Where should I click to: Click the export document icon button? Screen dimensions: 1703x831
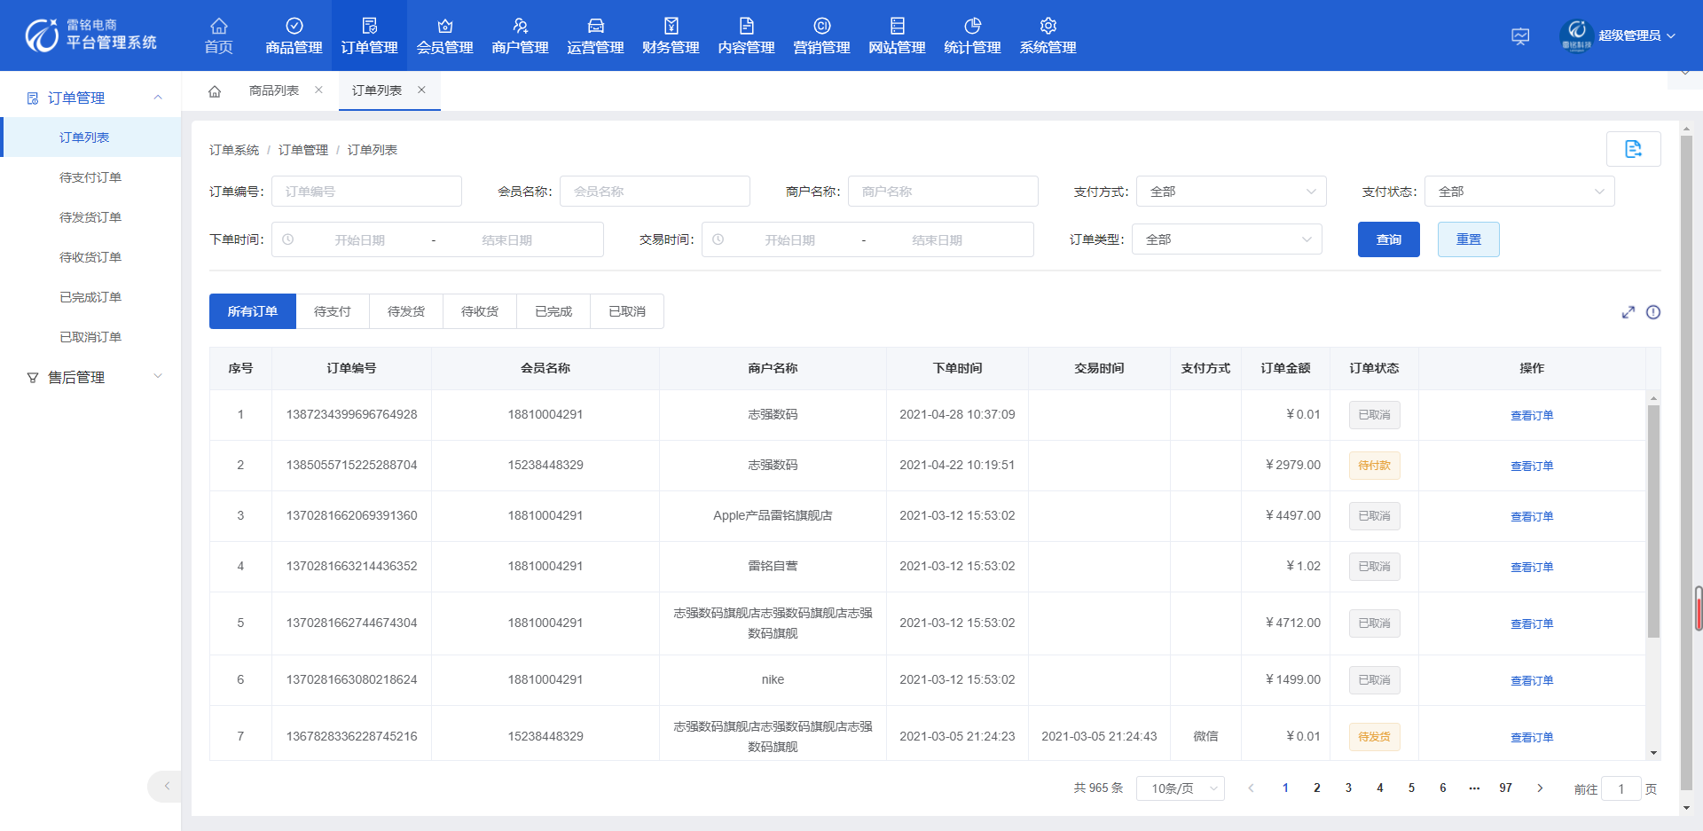(1633, 149)
